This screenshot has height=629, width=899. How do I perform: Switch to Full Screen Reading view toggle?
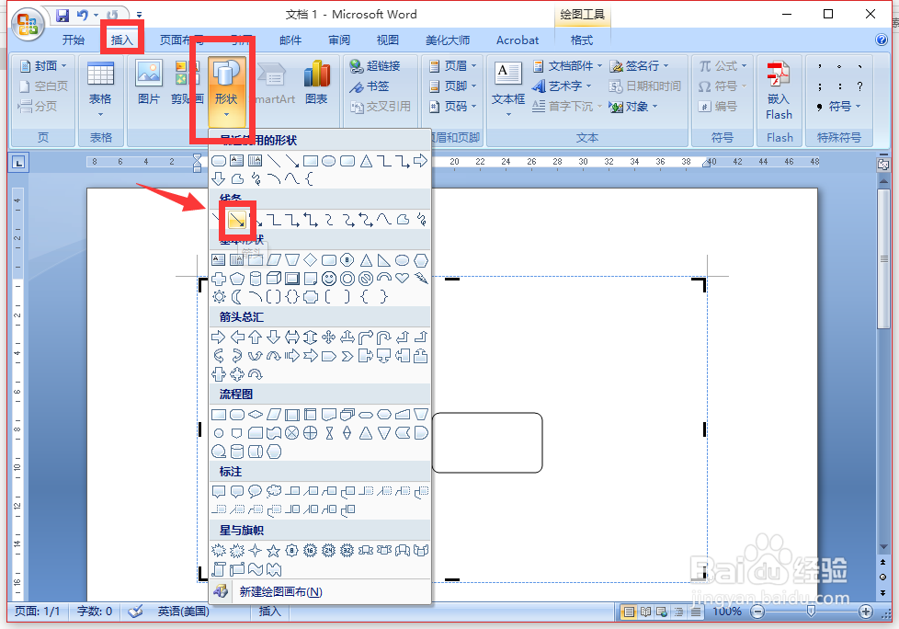pos(644,612)
